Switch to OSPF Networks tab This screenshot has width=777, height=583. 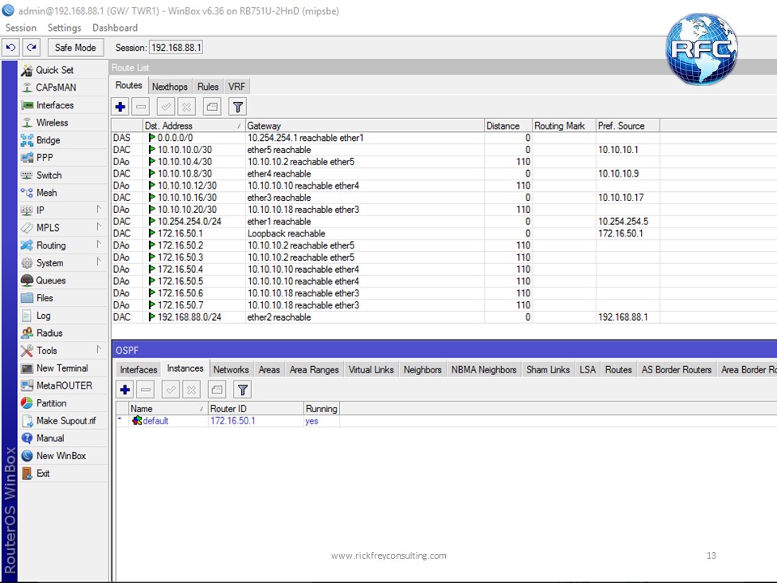tap(231, 370)
